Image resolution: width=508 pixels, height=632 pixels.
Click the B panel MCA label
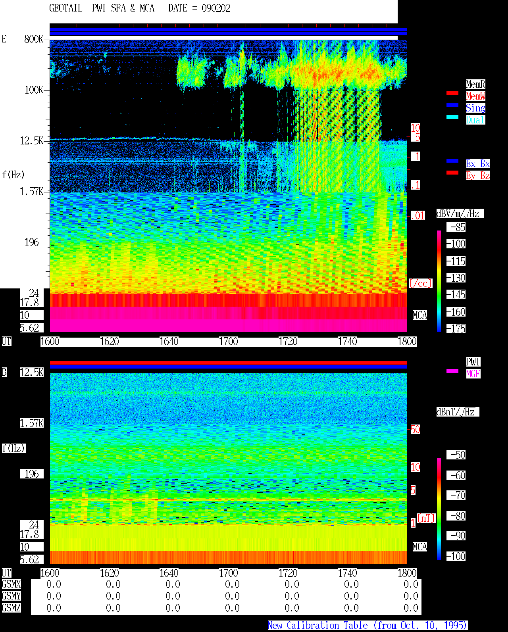pos(420,547)
